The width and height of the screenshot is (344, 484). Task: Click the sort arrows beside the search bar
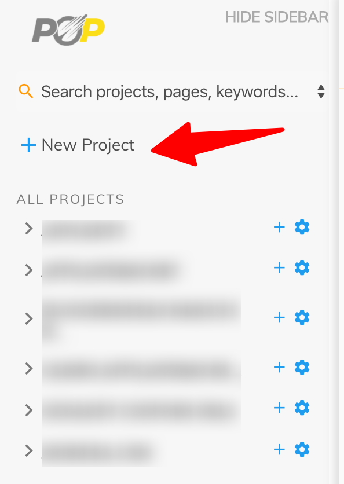pyautogui.click(x=321, y=91)
